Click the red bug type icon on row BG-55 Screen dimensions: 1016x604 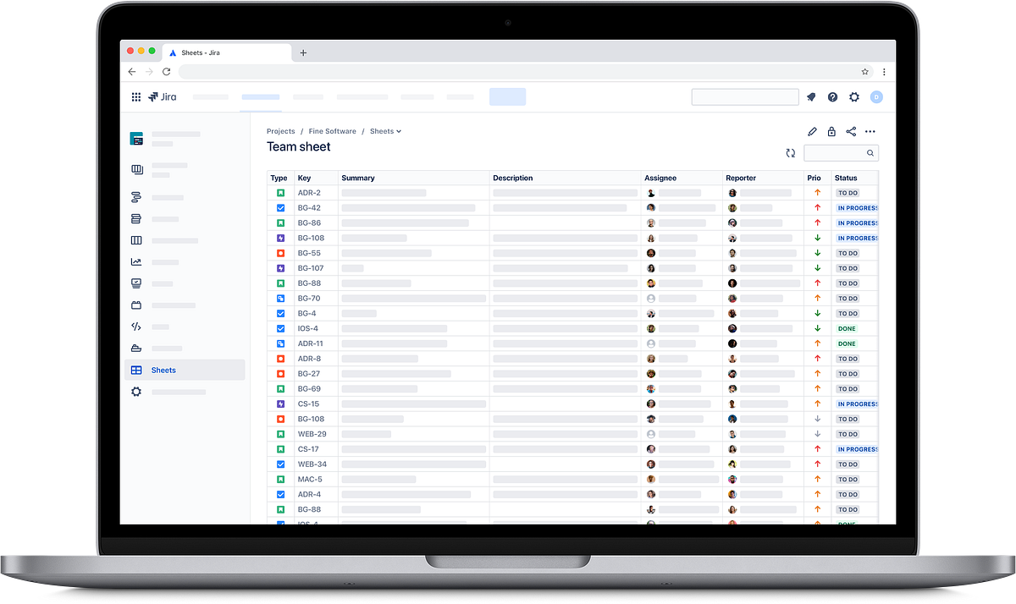(x=280, y=252)
